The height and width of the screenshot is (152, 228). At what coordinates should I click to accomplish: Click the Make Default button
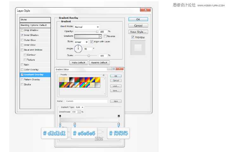[x=78, y=63]
